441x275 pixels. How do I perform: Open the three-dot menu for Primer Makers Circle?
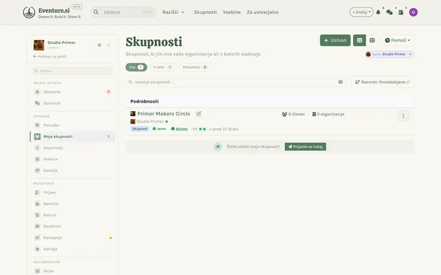[x=403, y=116]
